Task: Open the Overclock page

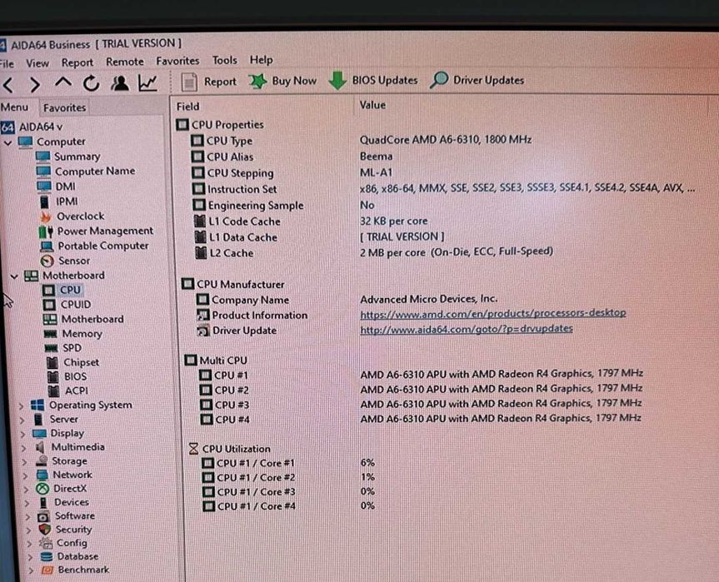Action: pos(72,216)
